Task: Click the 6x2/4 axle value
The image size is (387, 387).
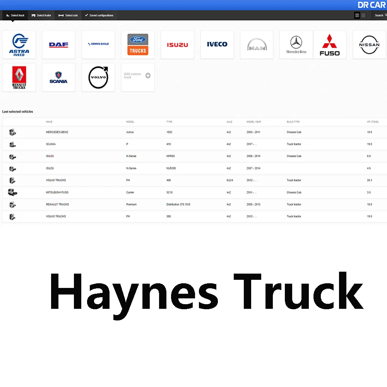Action: [x=230, y=180]
